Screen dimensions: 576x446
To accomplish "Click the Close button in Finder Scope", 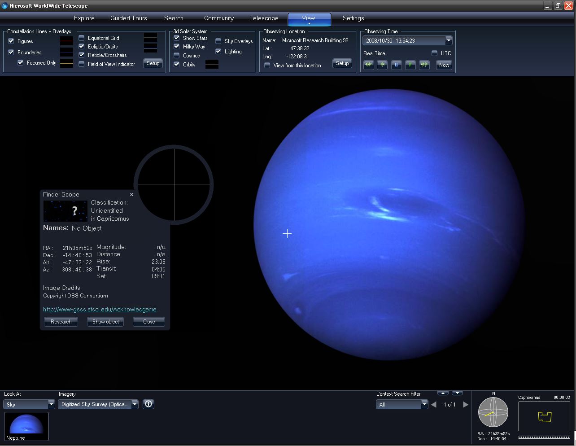I will point(149,322).
